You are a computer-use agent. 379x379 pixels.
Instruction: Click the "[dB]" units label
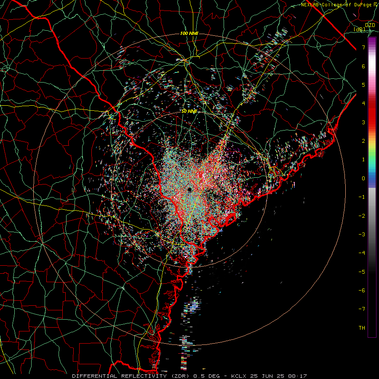pos(360,29)
